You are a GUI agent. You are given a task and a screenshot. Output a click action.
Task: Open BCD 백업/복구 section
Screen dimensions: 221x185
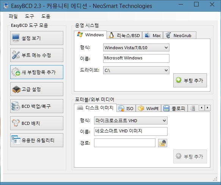point(37,106)
